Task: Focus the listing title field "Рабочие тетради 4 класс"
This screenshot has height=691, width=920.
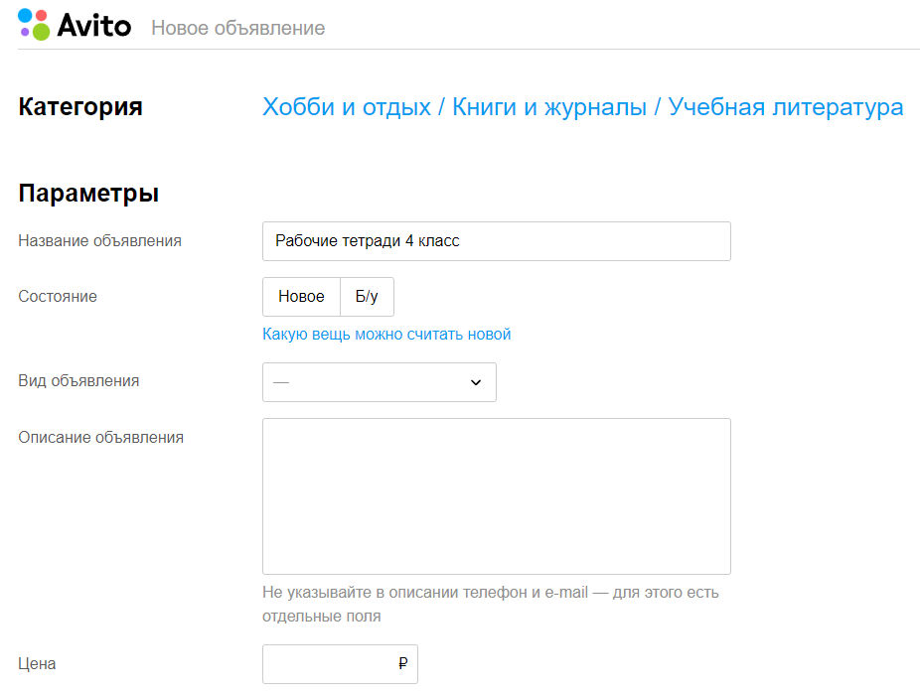Action: [x=496, y=241]
